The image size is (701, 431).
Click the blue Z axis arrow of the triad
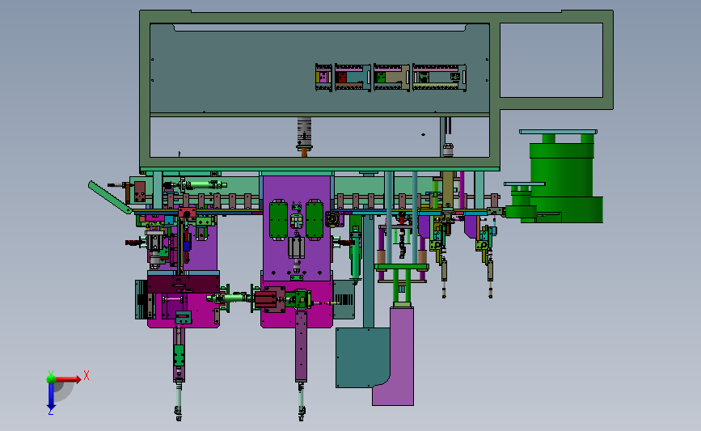(x=51, y=397)
